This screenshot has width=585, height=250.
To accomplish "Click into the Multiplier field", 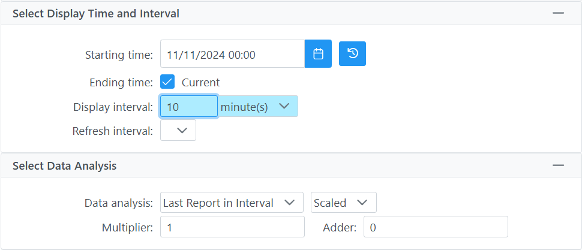I will (x=232, y=227).
